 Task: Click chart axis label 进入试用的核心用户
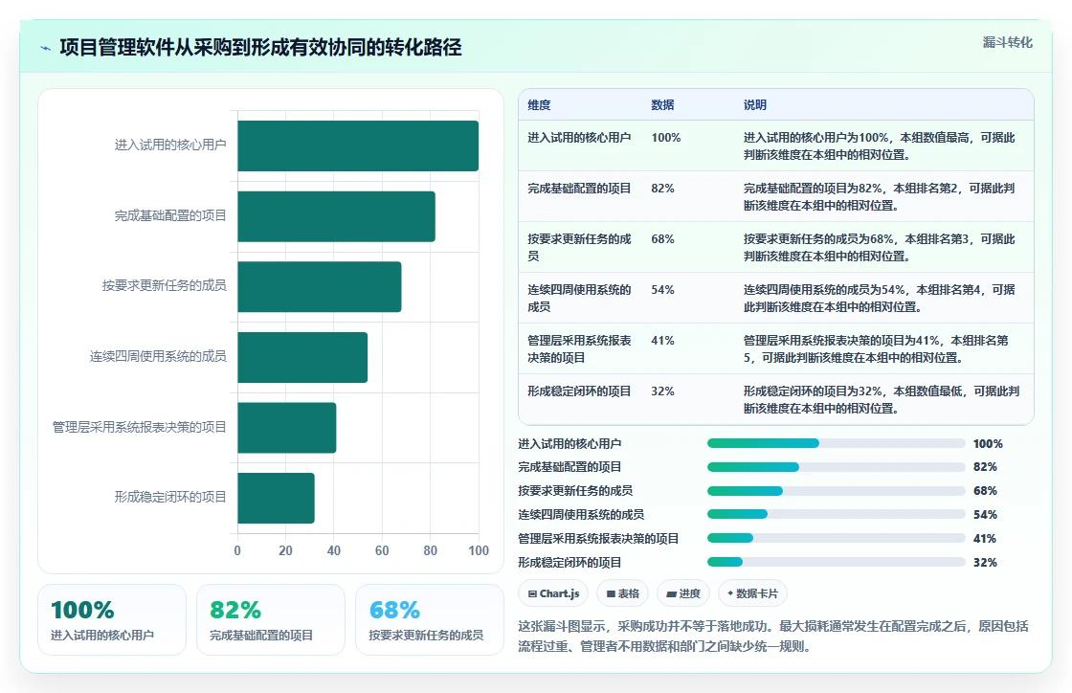click(170, 145)
